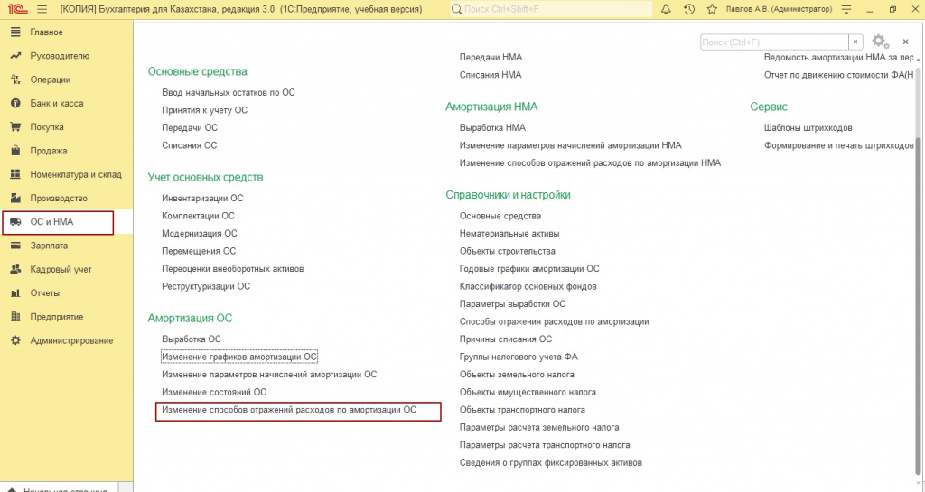Open section panel settings gear icon
Screen dimensions: 925x492
[x=880, y=42]
